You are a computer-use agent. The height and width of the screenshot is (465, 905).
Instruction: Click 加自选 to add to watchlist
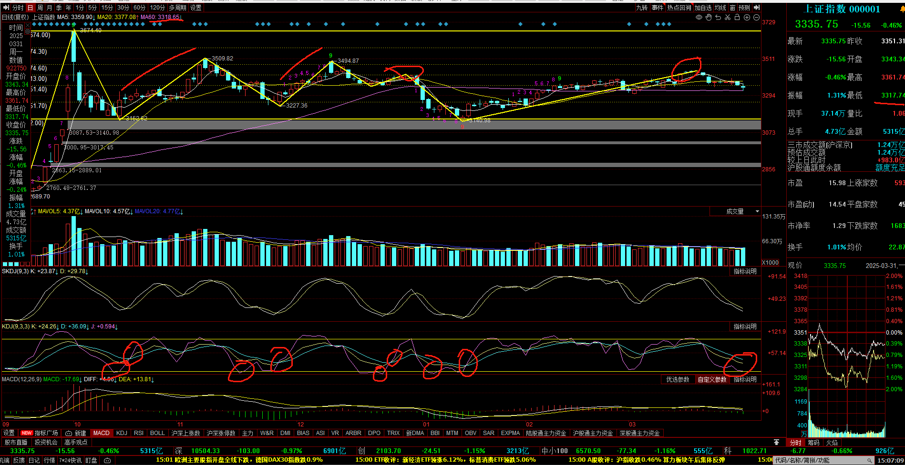click(x=703, y=8)
